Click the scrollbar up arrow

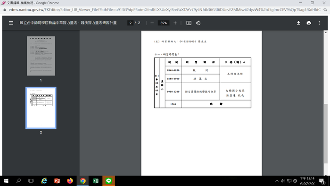326,33
